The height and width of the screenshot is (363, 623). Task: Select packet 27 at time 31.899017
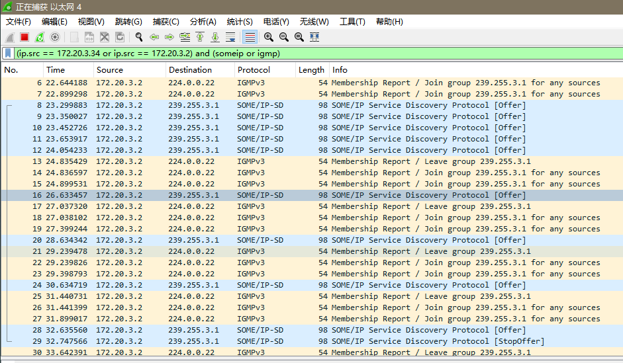pos(312,319)
